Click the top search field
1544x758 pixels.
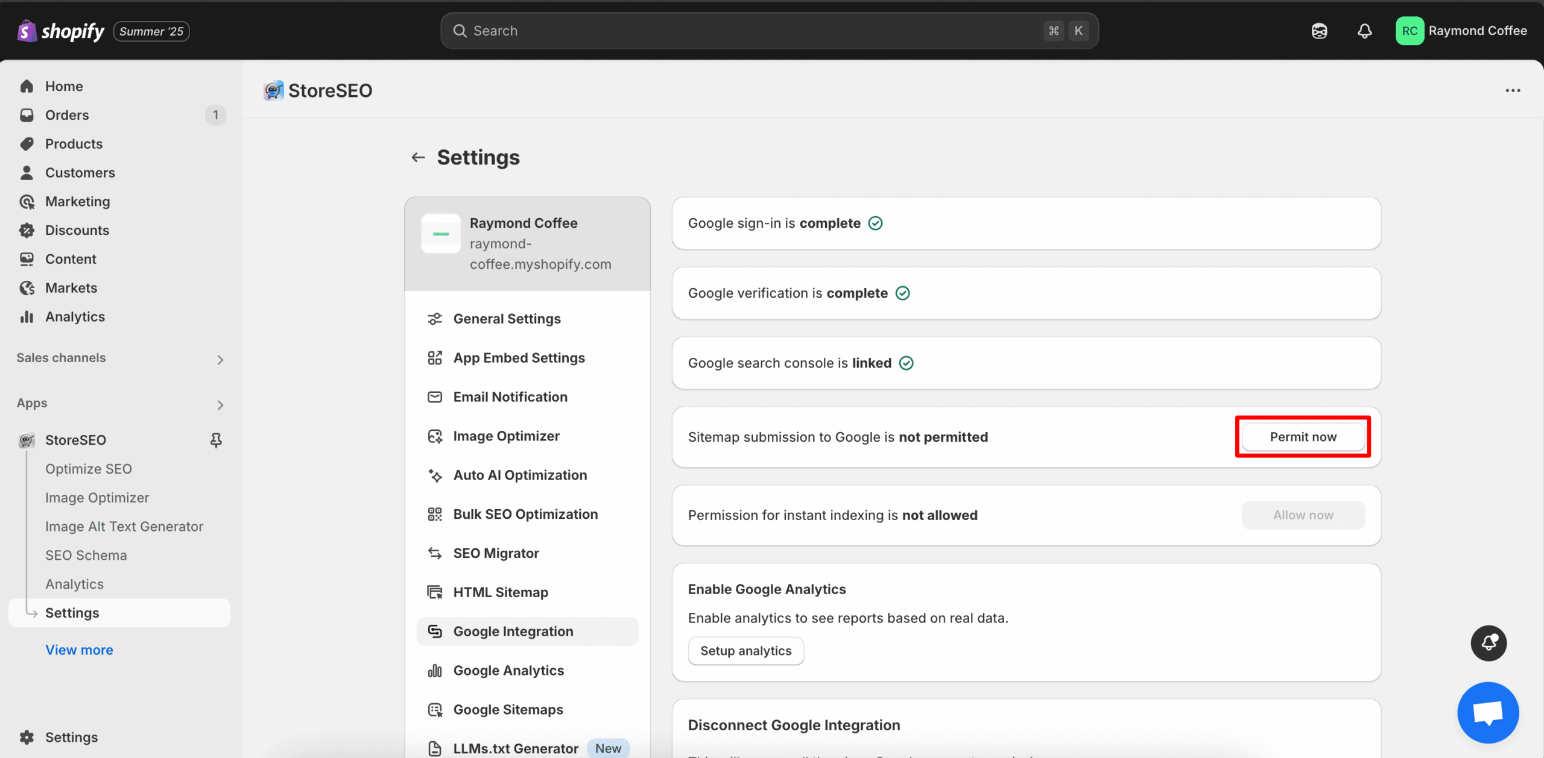coord(769,31)
